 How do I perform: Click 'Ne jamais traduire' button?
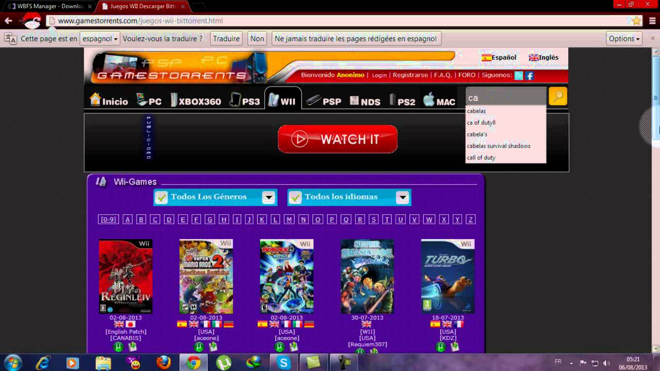(356, 39)
